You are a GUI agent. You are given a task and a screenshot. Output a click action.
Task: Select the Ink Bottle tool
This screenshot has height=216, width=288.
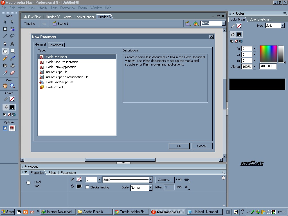(x=5, y=66)
